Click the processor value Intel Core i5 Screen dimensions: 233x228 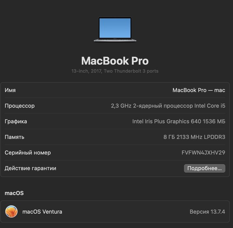[168, 106]
